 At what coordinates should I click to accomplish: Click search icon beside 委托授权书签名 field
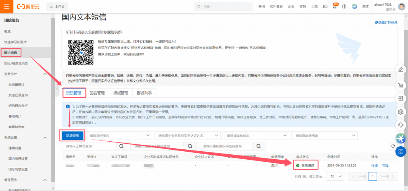click(x=259, y=146)
